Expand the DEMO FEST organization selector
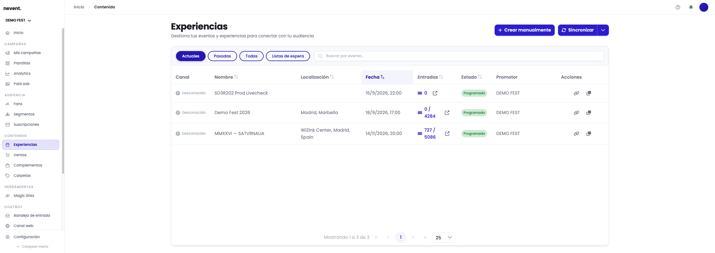Viewport: 715px width, 253px height. coord(18,20)
